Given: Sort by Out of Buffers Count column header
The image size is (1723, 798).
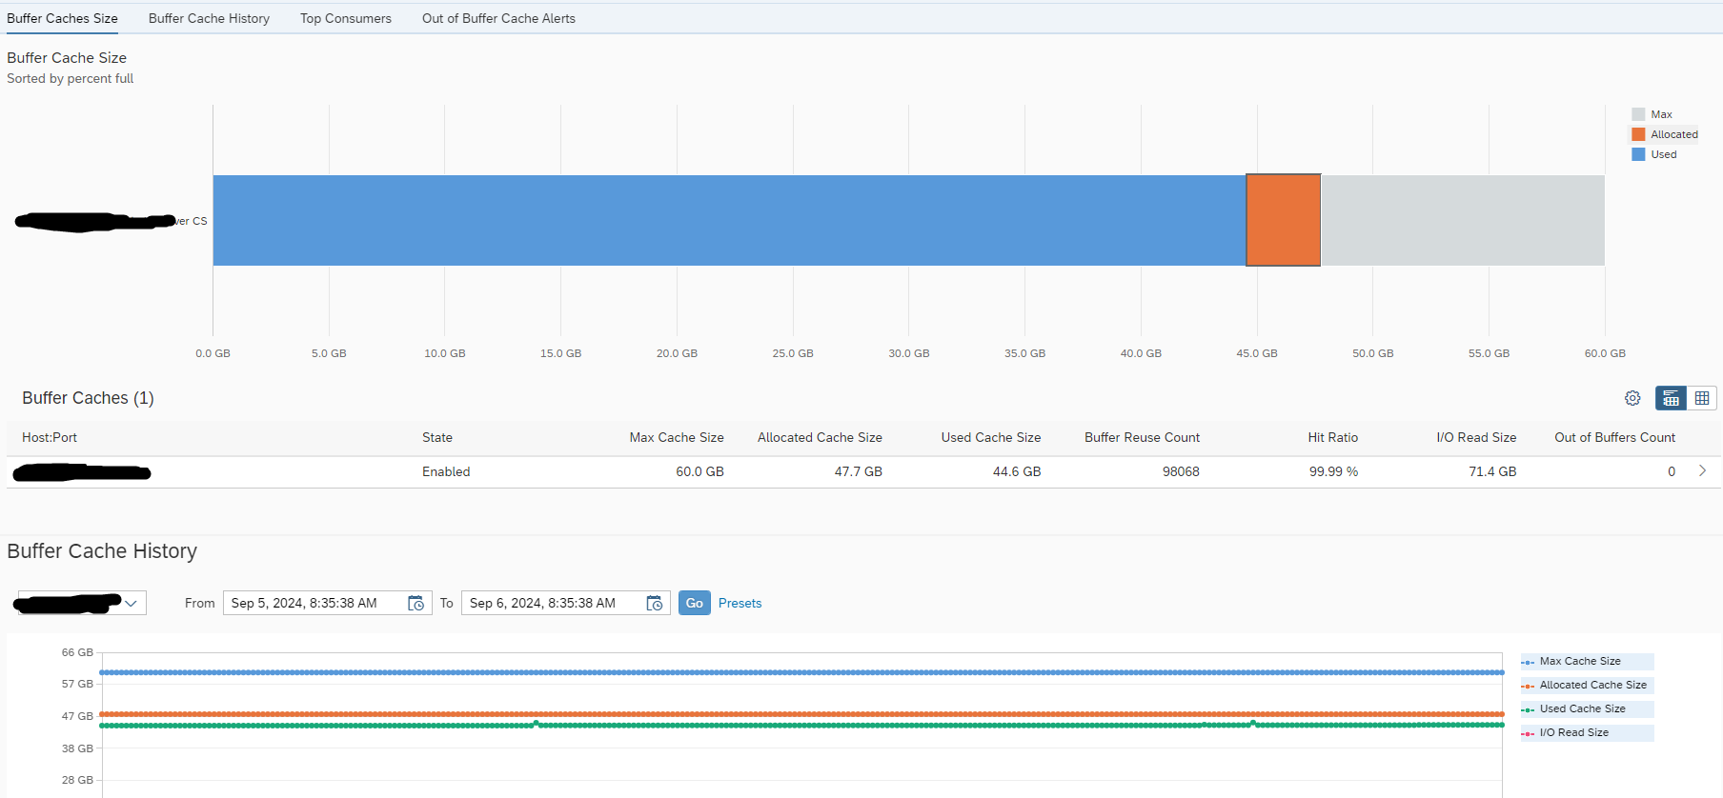Looking at the screenshot, I should point(1614,437).
